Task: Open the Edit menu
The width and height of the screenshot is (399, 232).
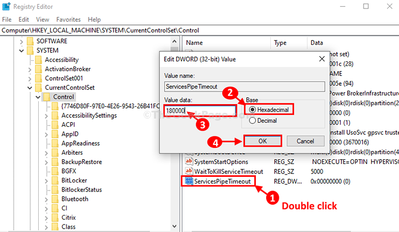Action: point(24,19)
